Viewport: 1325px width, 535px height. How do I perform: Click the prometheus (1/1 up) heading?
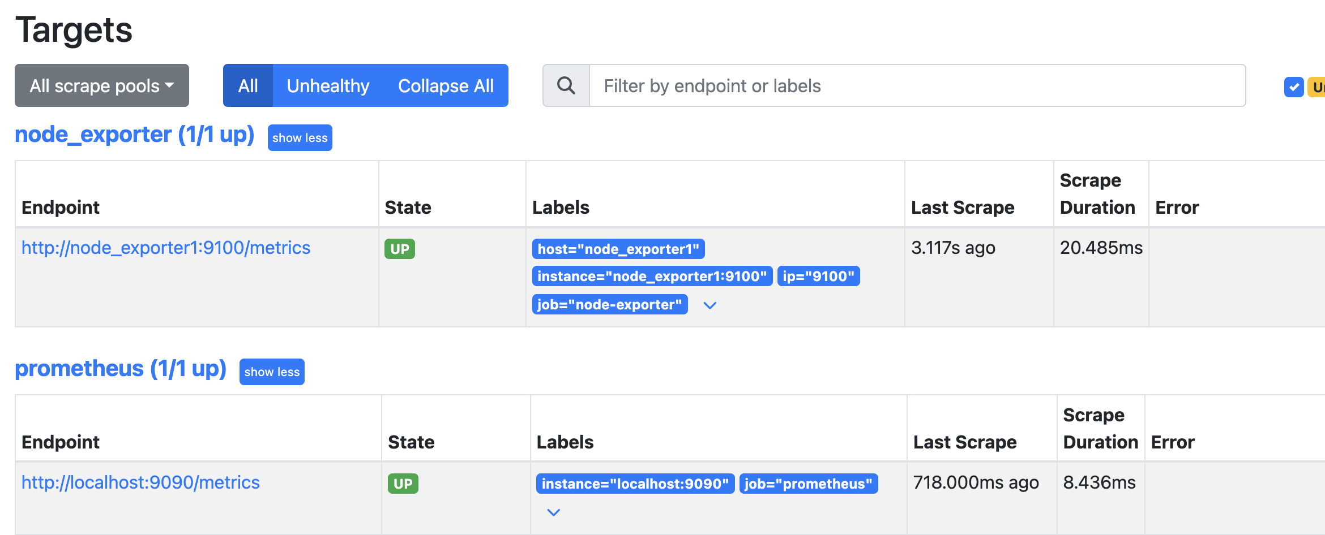pyautogui.click(x=121, y=369)
